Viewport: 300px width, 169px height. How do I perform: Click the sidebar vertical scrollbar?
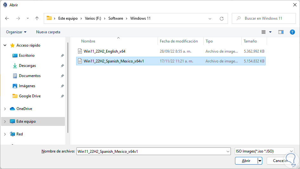click(x=68, y=88)
